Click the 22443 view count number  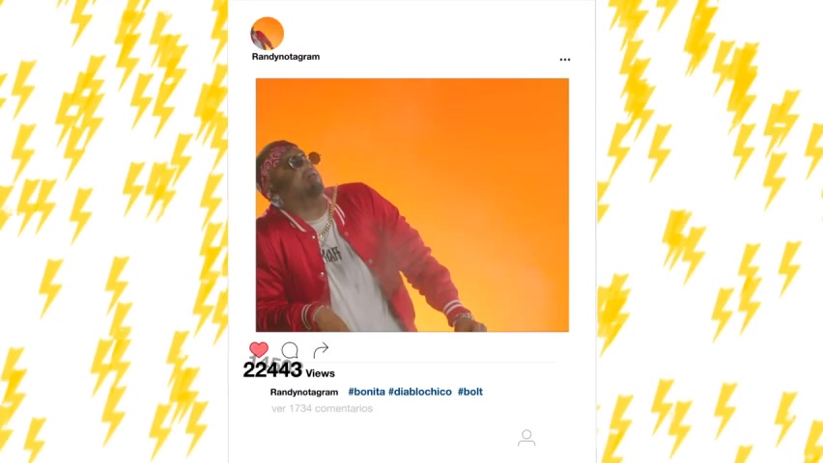(272, 370)
